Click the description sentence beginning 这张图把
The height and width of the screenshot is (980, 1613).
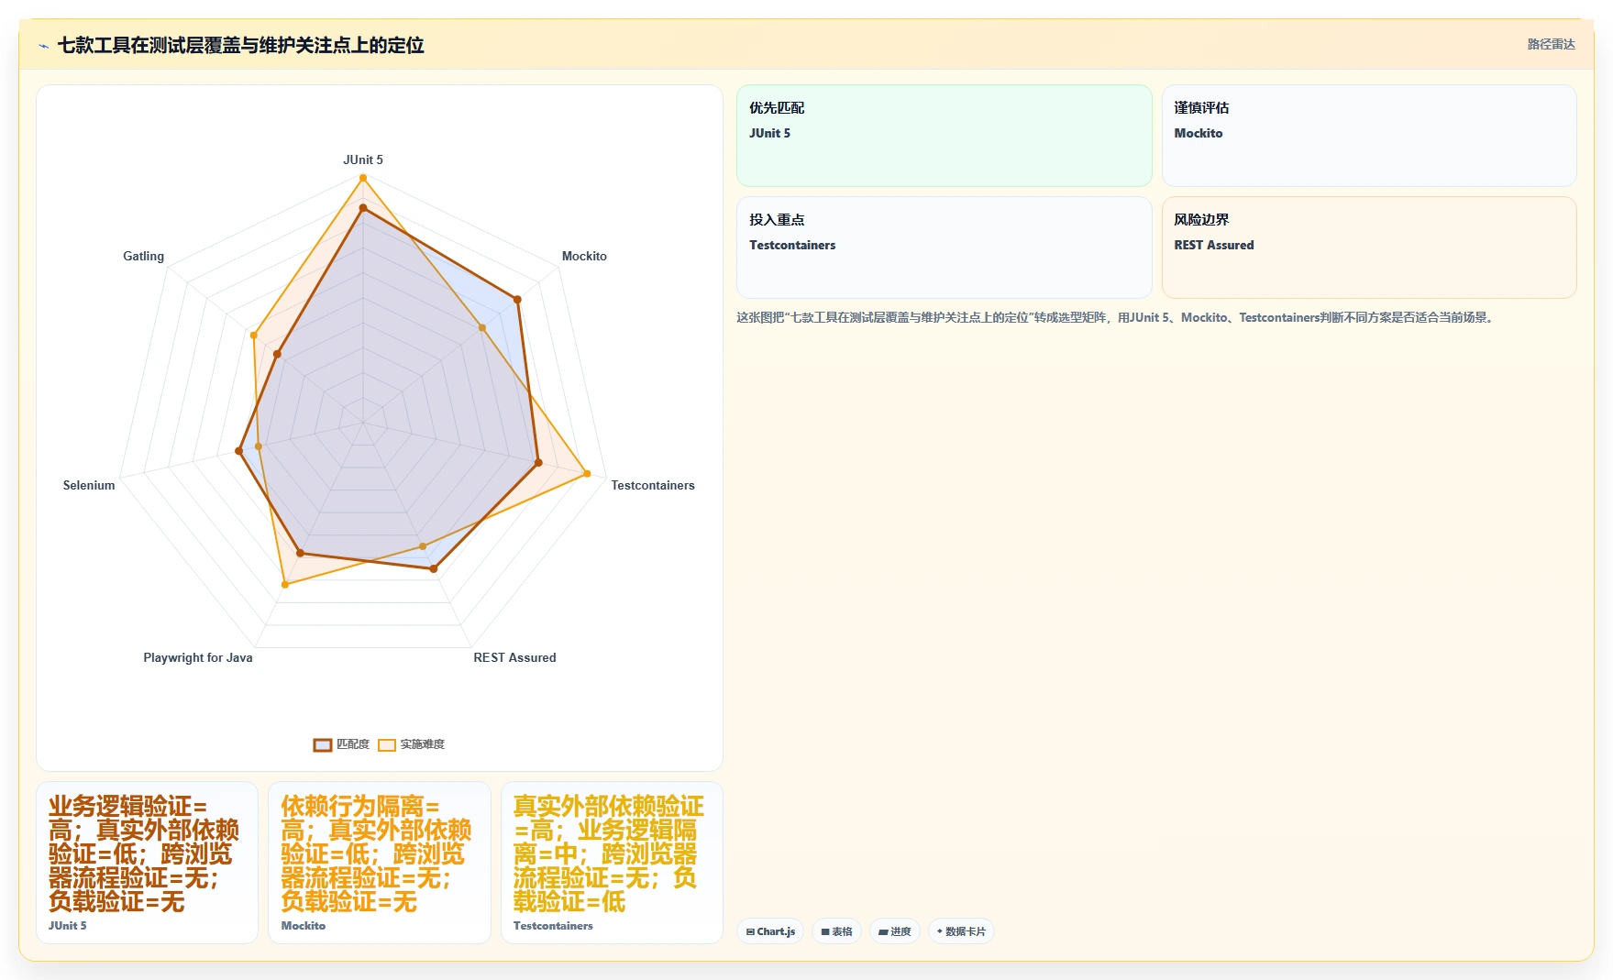click(x=1117, y=318)
